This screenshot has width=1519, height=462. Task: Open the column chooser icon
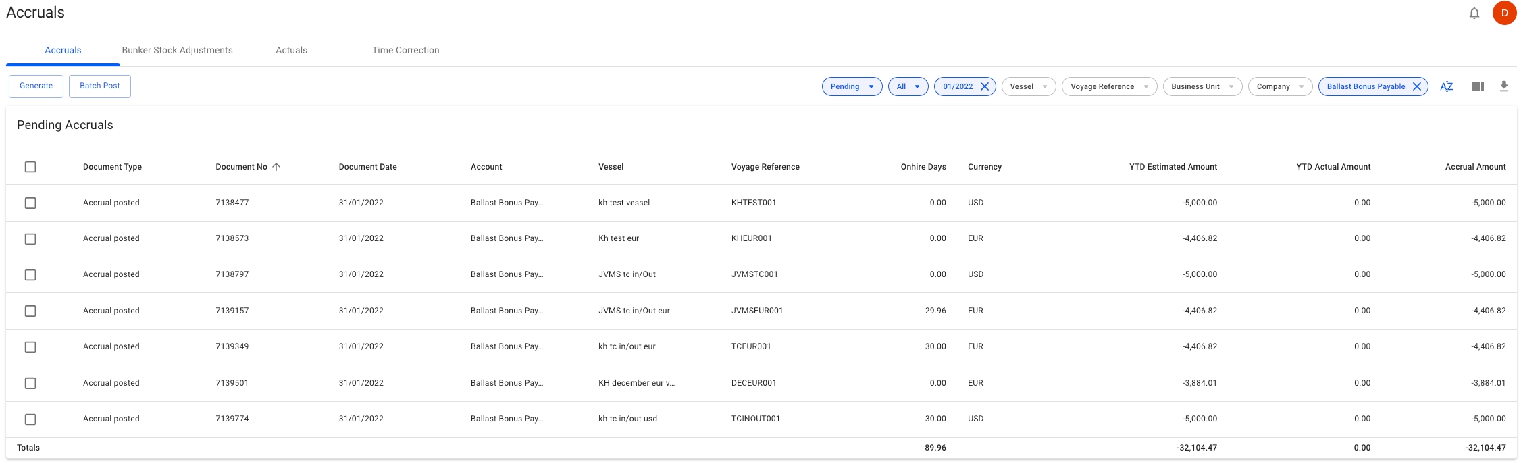pyautogui.click(x=1478, y=86)
